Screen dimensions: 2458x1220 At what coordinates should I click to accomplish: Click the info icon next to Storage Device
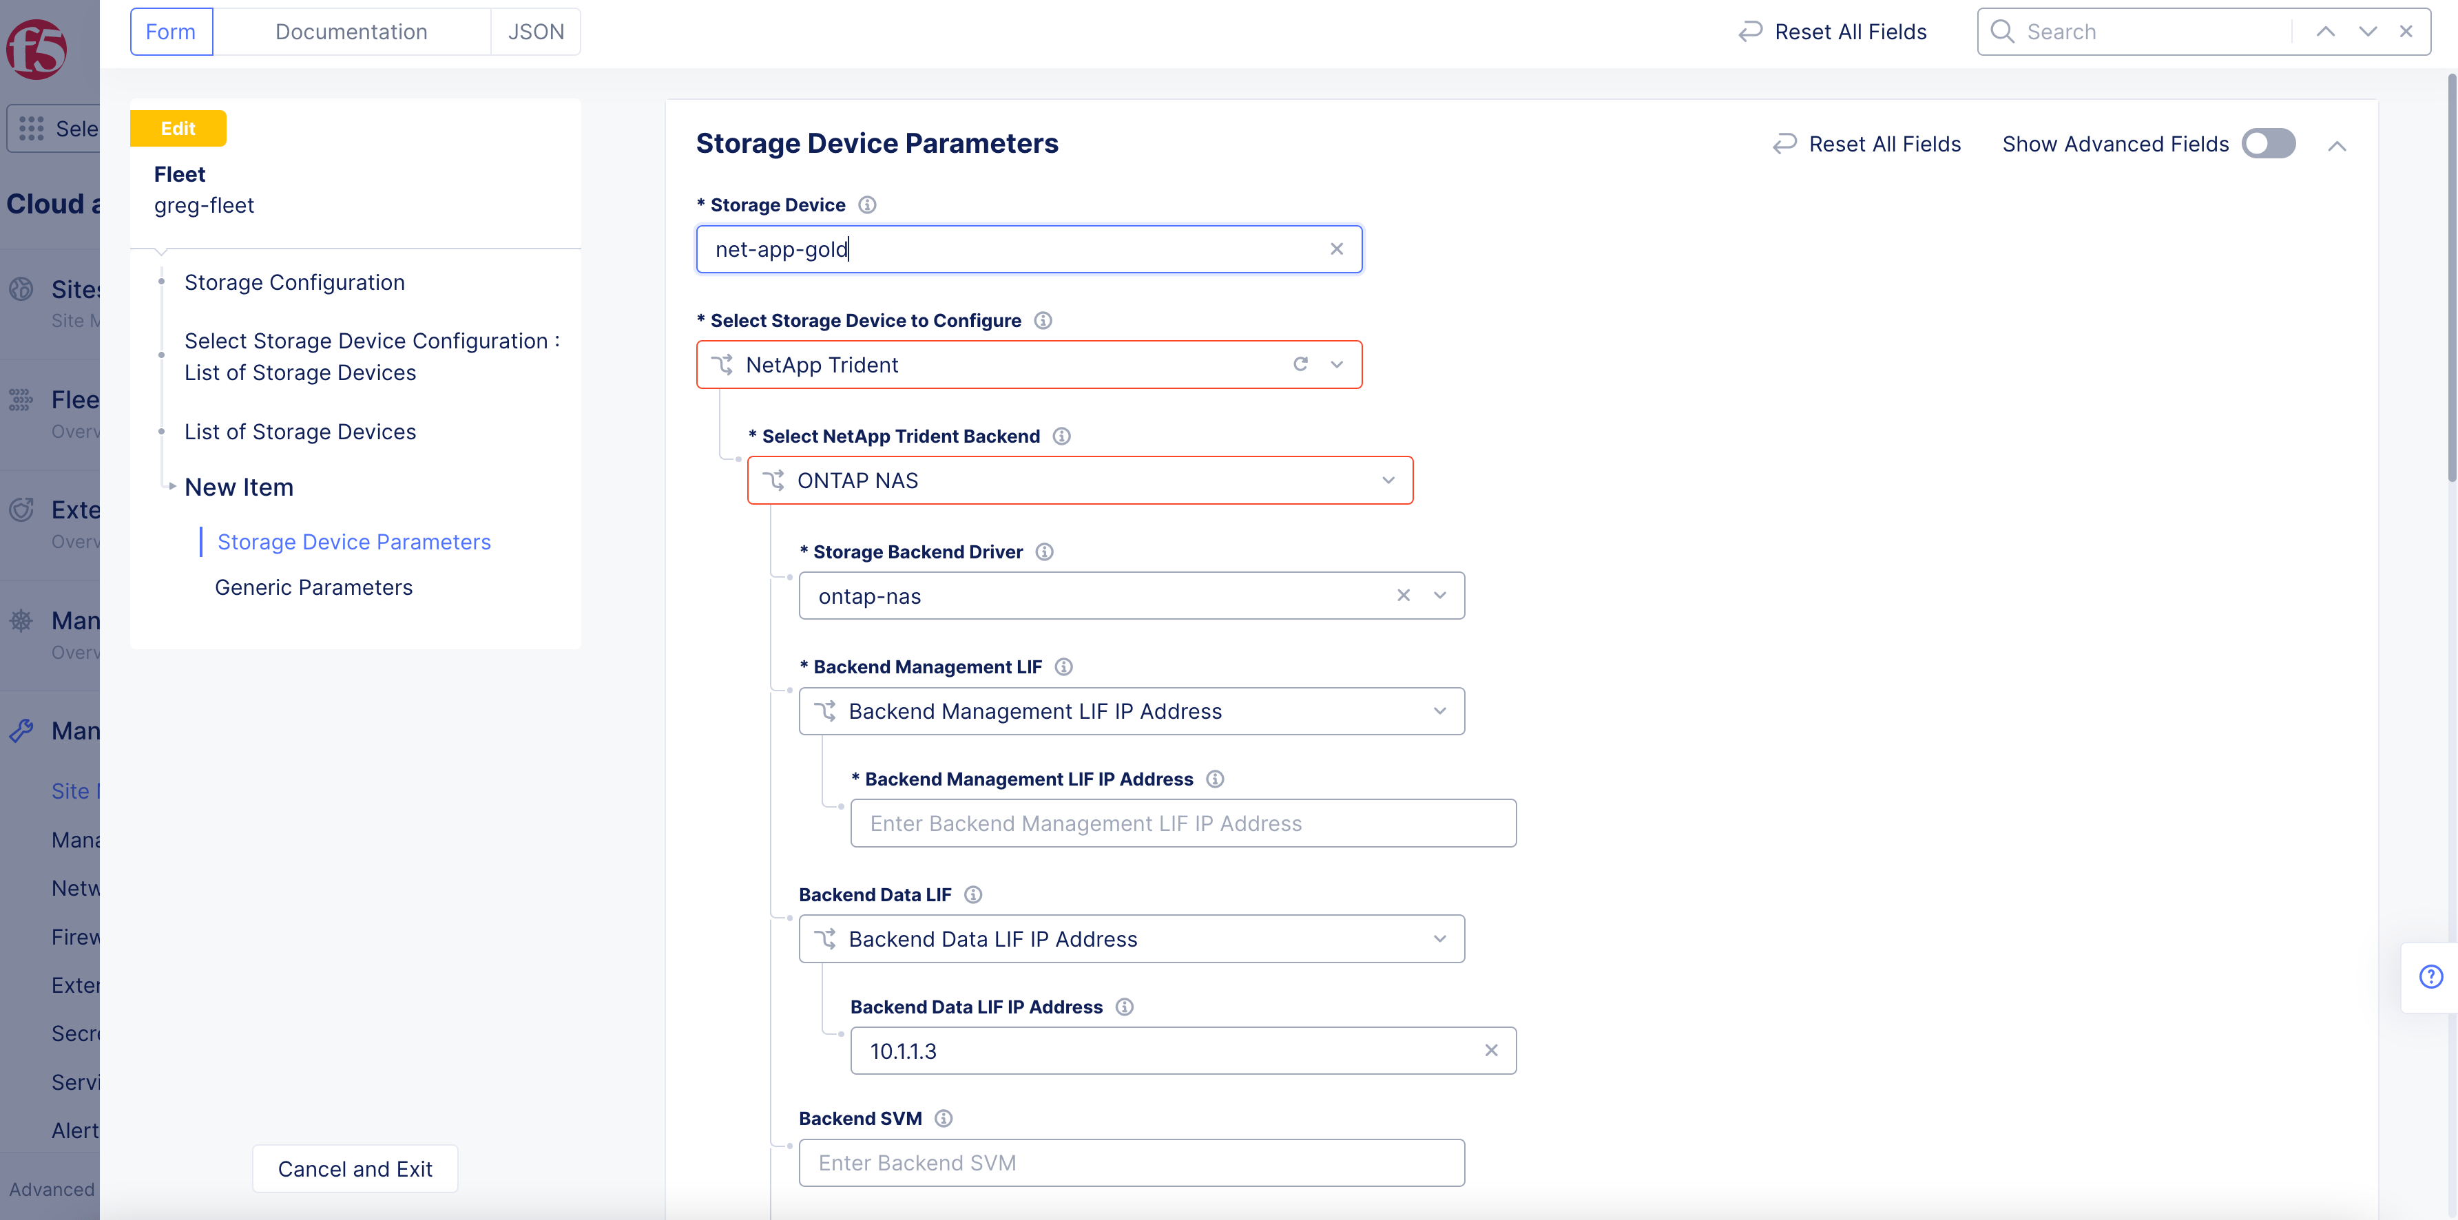pyautogui.click(x=866, y=204)
